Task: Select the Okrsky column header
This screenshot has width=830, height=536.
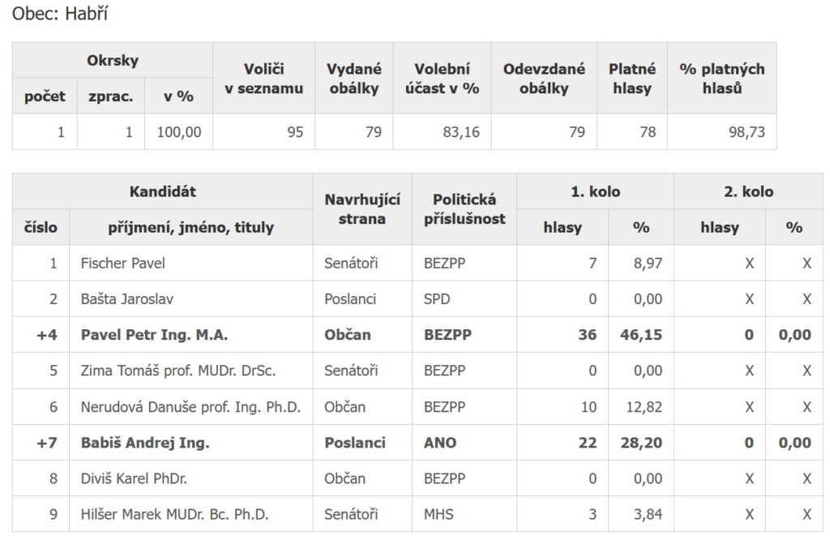Action: tap(112, 60)
